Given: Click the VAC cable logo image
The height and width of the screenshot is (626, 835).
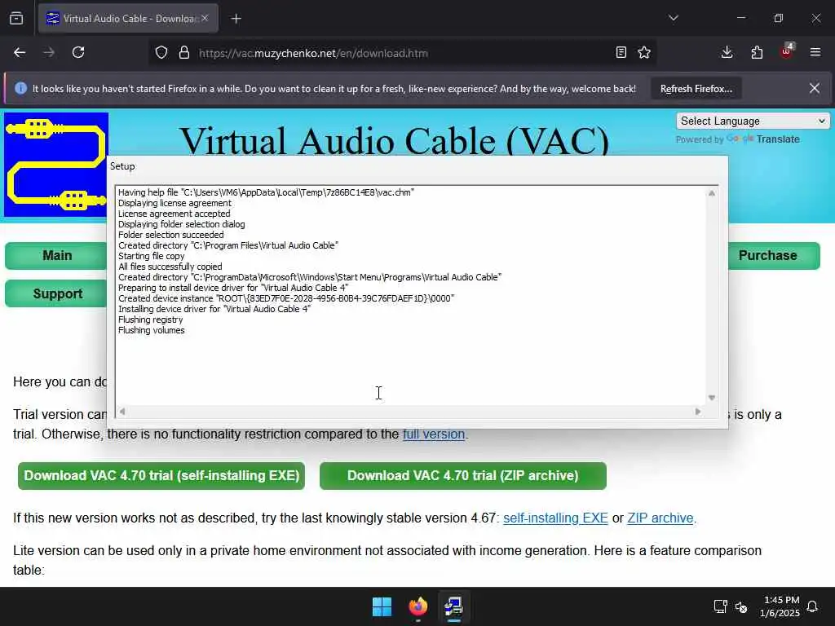Looking at the screenshot, I should point(56,165).
